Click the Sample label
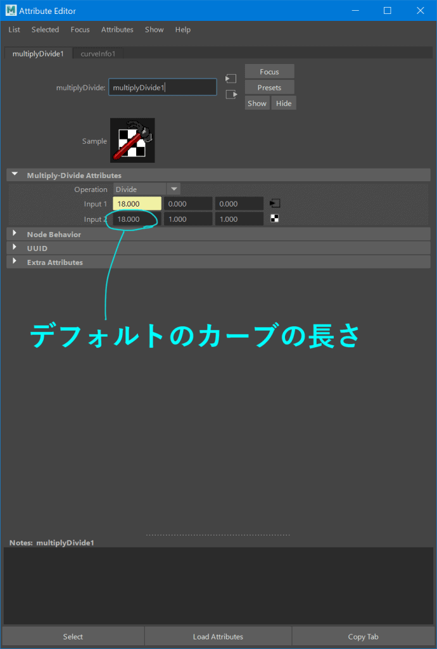The image size is (437, 649). [x=94, y=141]
